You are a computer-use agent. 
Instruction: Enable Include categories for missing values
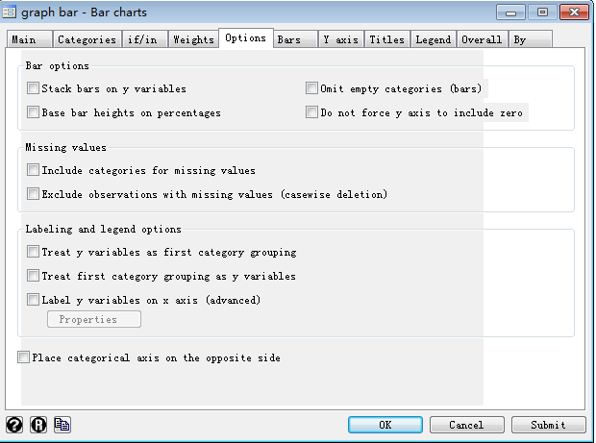(35, 170)
